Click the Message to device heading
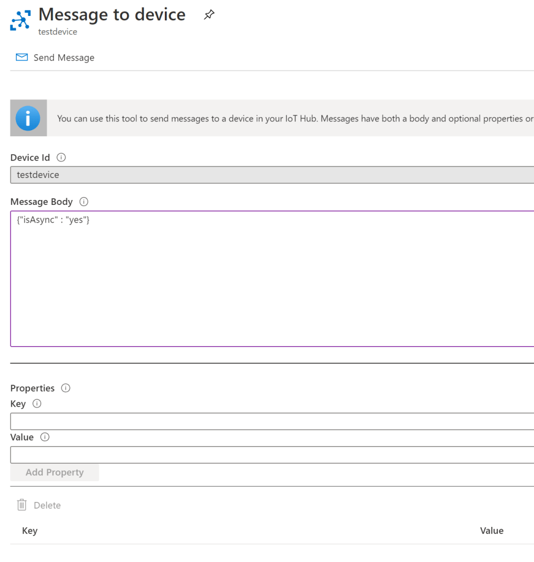534x562 pixels. point(112,14)
